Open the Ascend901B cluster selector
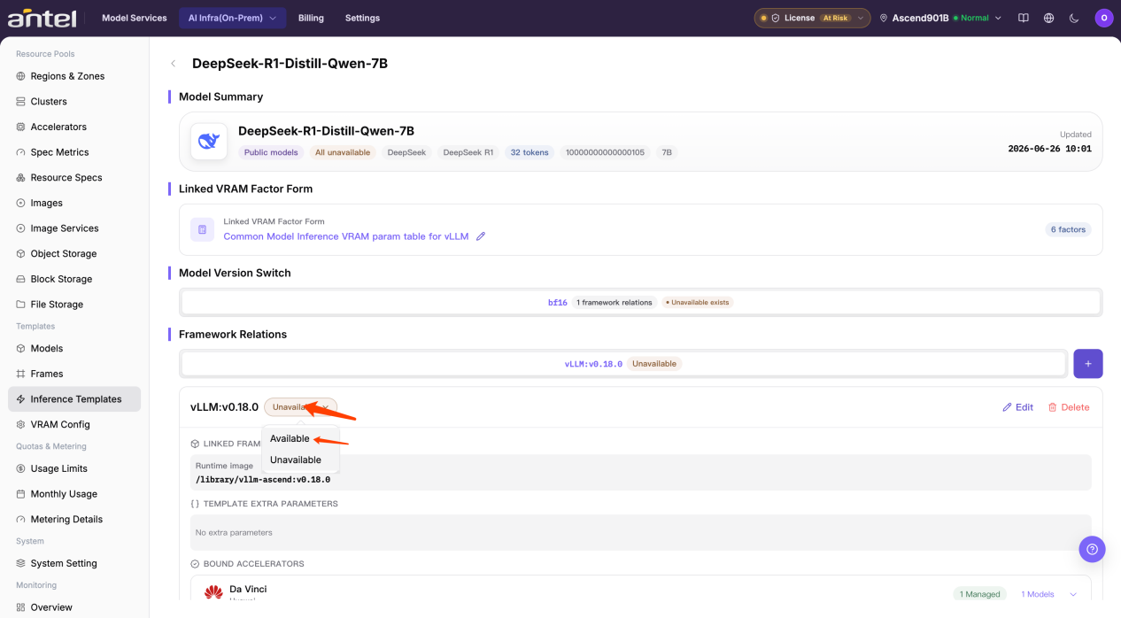This screenshot has height=618, width=1121. click(940, 18)
